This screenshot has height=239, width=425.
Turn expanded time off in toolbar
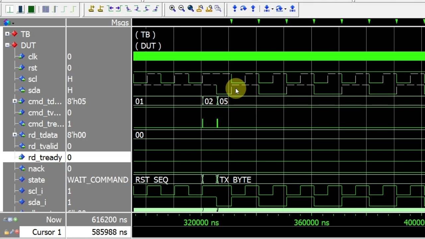click(x=10, y=9)
